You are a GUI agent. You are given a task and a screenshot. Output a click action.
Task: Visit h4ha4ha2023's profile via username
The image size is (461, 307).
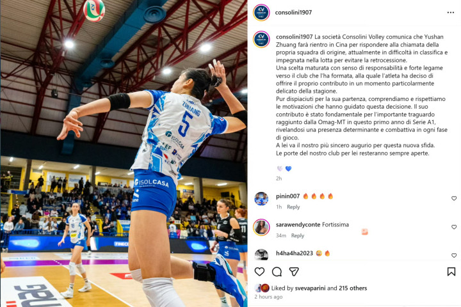[x=295, y=253]
